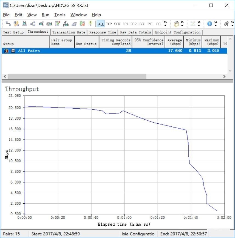The height and width of the screenshot is (238, 235).
Task: Click the blue info help icon
Action: [x=209, y=24]
